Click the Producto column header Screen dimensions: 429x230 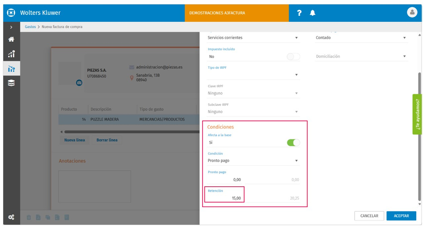click(x=73, y=109)
